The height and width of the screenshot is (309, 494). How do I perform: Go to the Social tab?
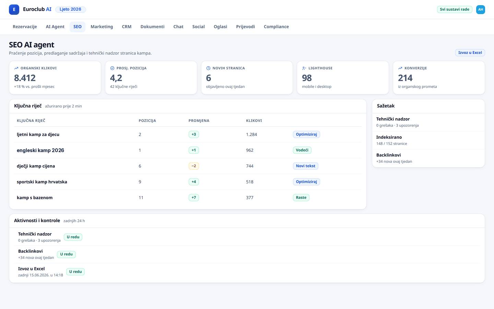click(199, 27)
